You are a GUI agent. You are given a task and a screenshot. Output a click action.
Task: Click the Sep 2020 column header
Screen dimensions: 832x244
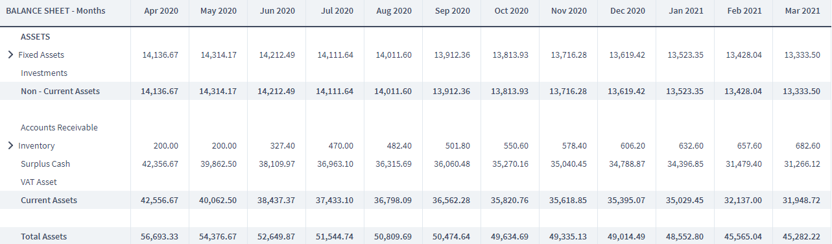(x=452, y=11)
